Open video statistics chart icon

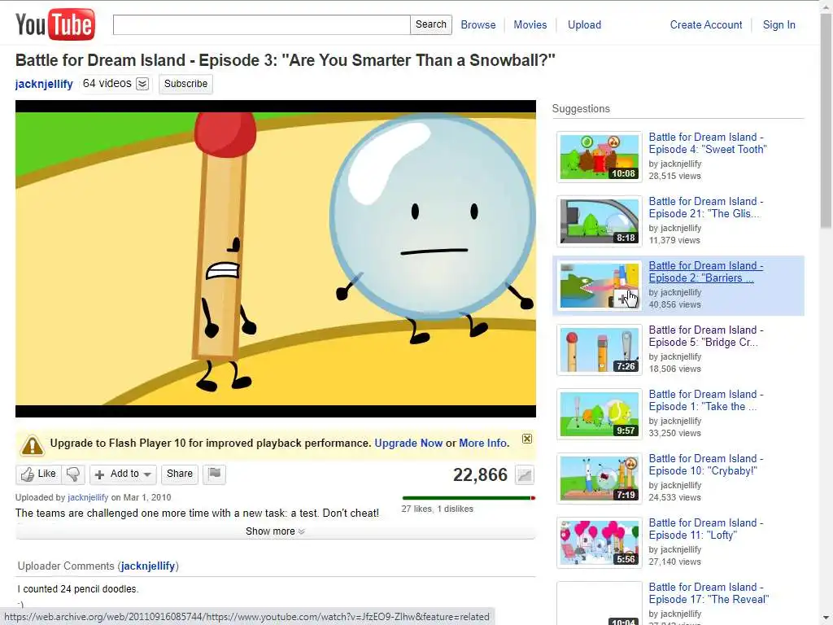pos(525,474)
